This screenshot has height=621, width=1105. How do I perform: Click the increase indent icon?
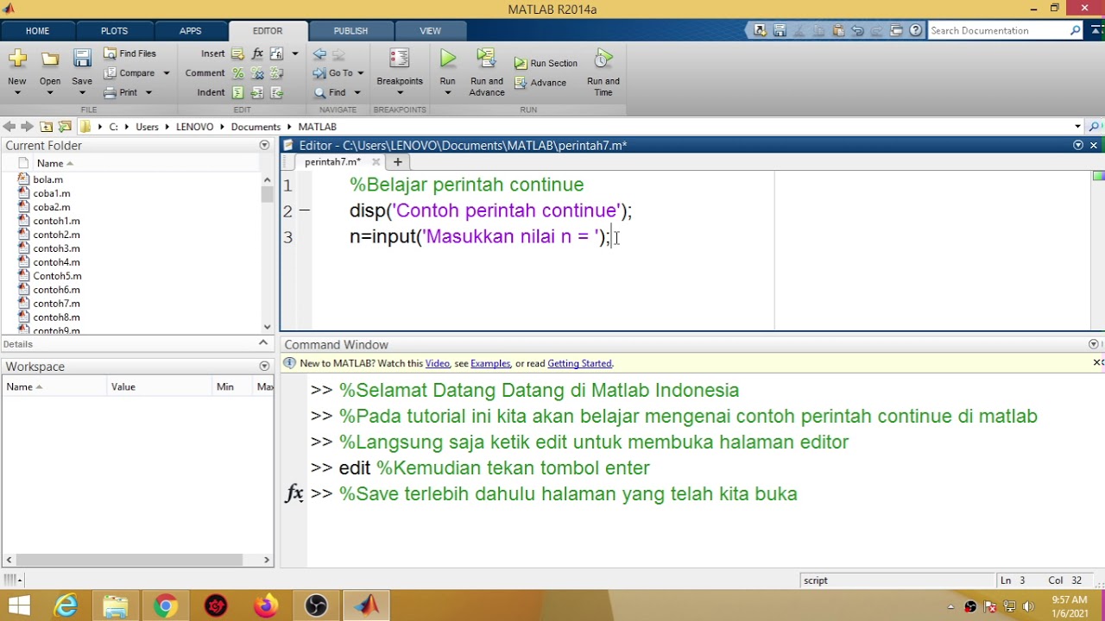(x=257, y=92)
